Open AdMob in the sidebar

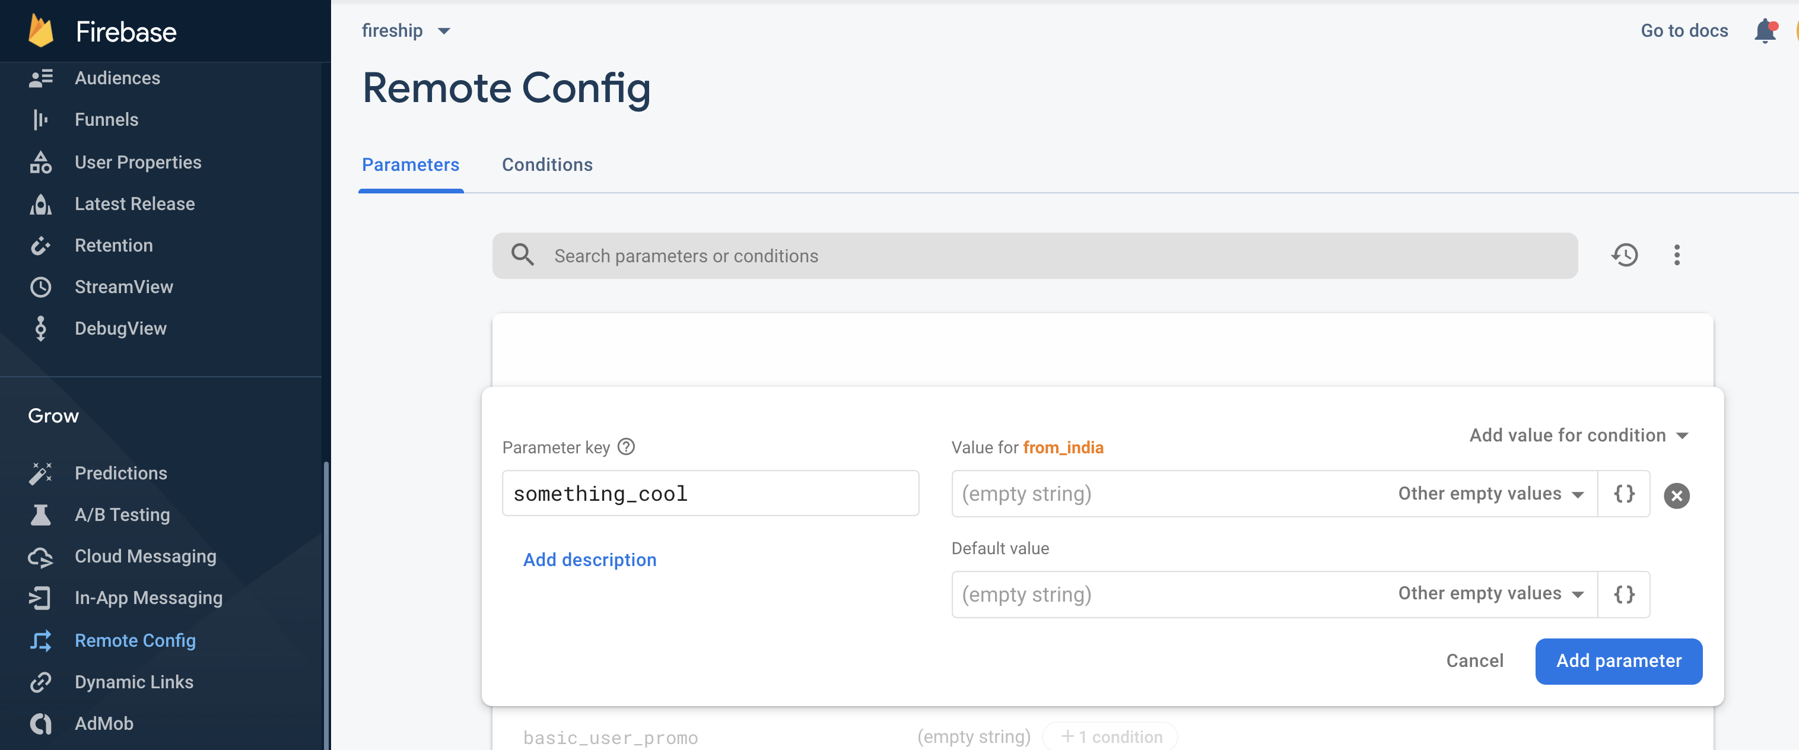click(103, 724)
